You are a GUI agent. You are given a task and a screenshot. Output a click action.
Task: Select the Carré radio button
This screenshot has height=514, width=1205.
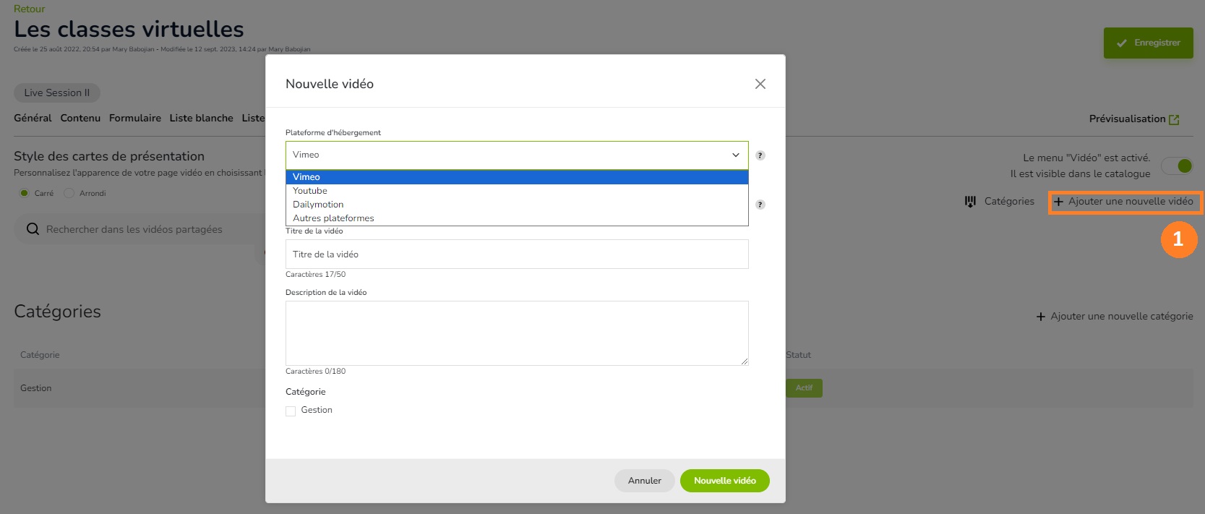(25, 193)
